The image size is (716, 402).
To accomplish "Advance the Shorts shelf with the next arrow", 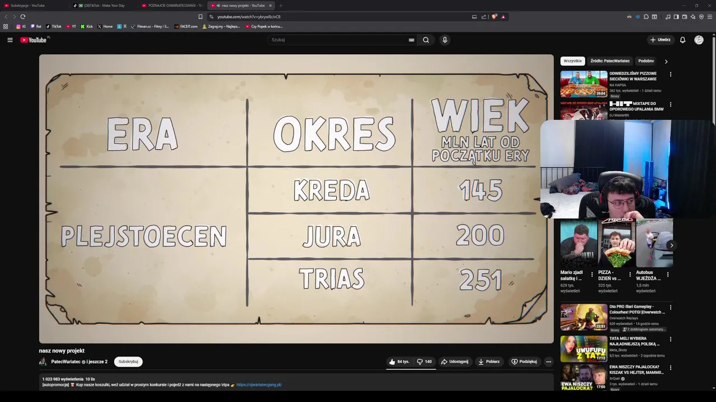I will [672, 245].
